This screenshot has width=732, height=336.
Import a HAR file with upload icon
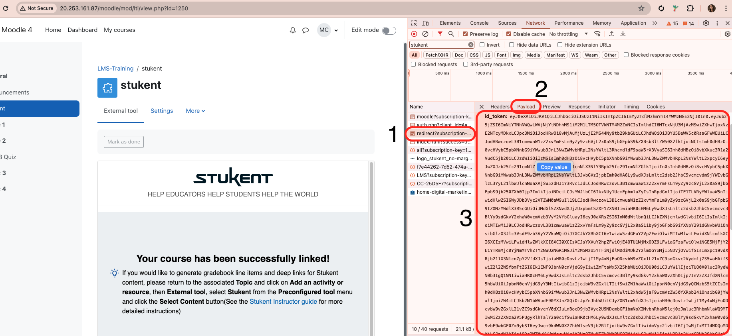click(611, 34)
